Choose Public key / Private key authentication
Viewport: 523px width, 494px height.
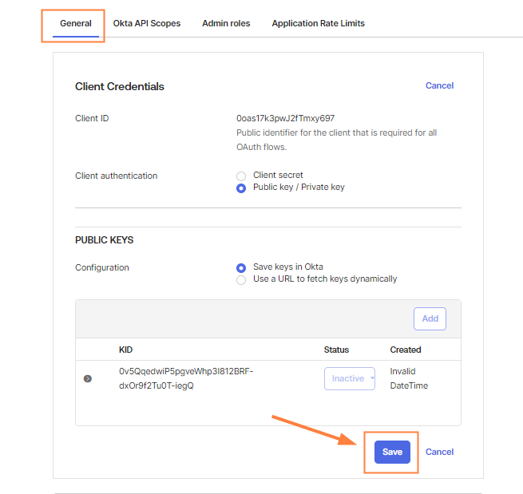pyautogui.click(x=241, y=188)
